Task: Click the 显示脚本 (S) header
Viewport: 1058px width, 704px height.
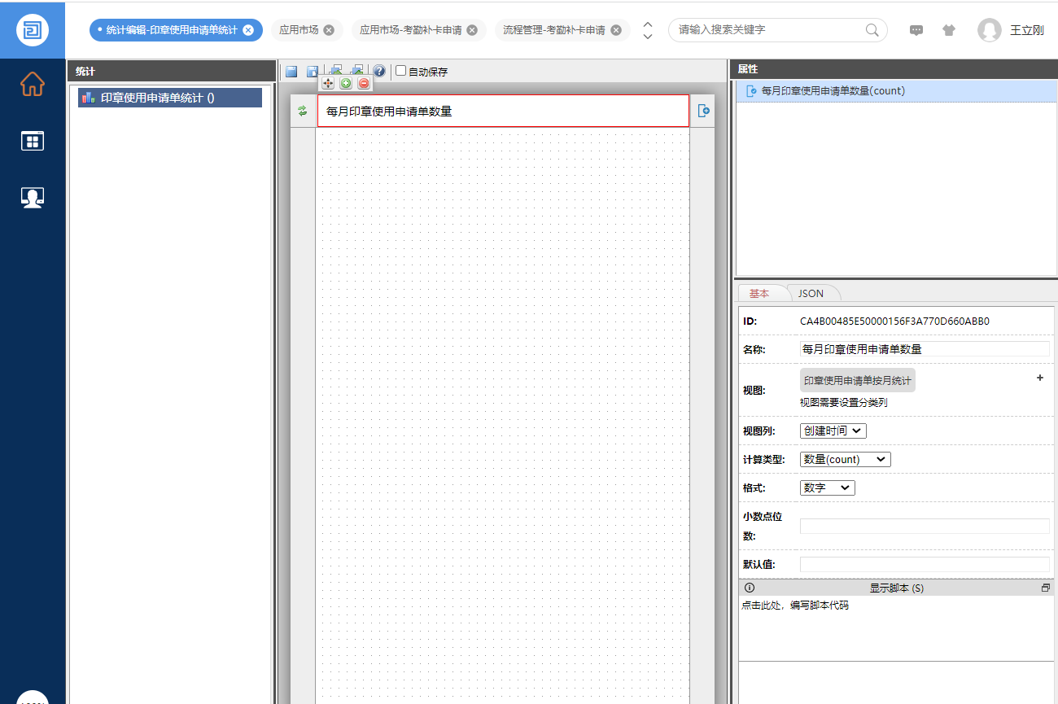Action: tap(897, 588)
